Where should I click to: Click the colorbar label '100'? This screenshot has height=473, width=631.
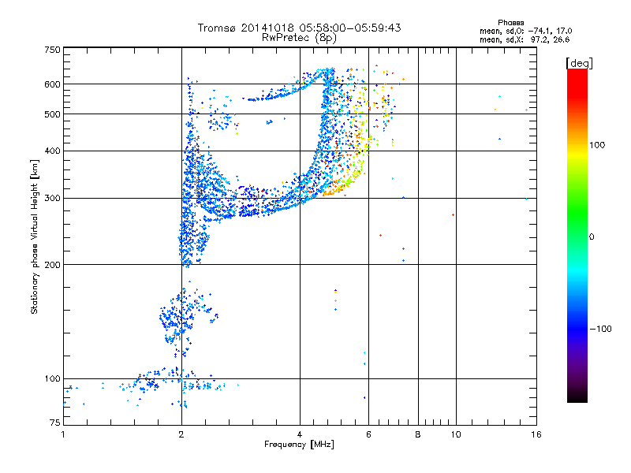point(597,145)
